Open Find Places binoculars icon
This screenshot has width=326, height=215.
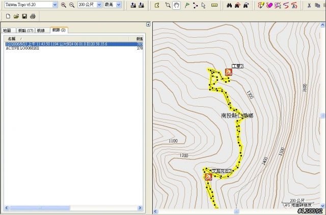coord(229,5)
